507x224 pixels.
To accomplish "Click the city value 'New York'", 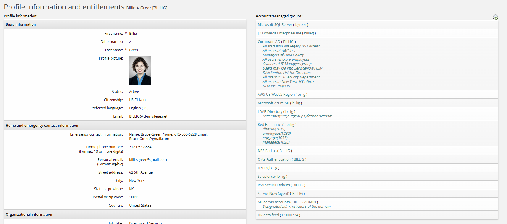I will 137,181.
